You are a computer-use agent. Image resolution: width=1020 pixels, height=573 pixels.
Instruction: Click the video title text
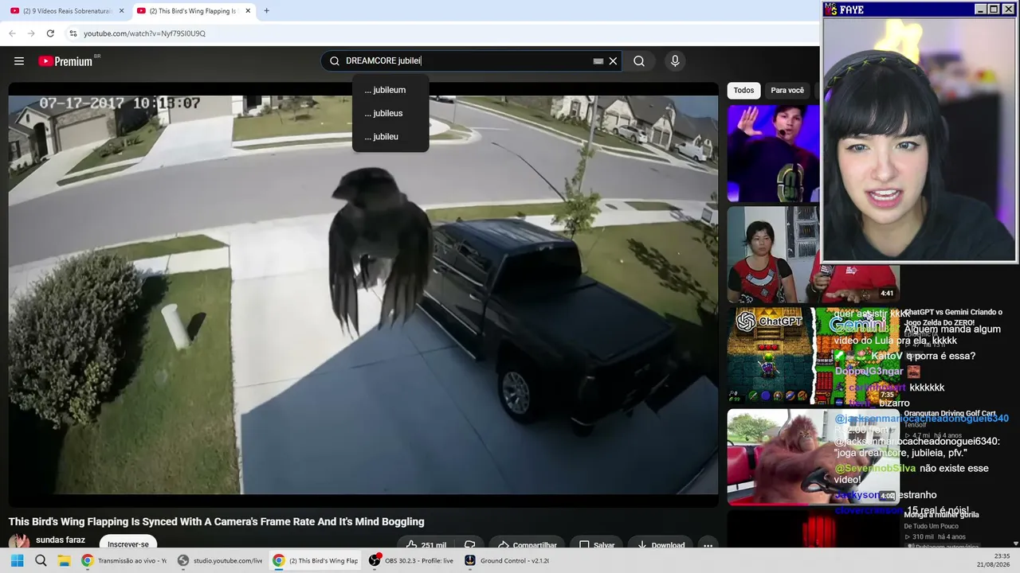217,522
